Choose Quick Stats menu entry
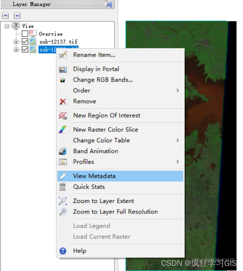243x271 pixels. click(x=120, y=187)
